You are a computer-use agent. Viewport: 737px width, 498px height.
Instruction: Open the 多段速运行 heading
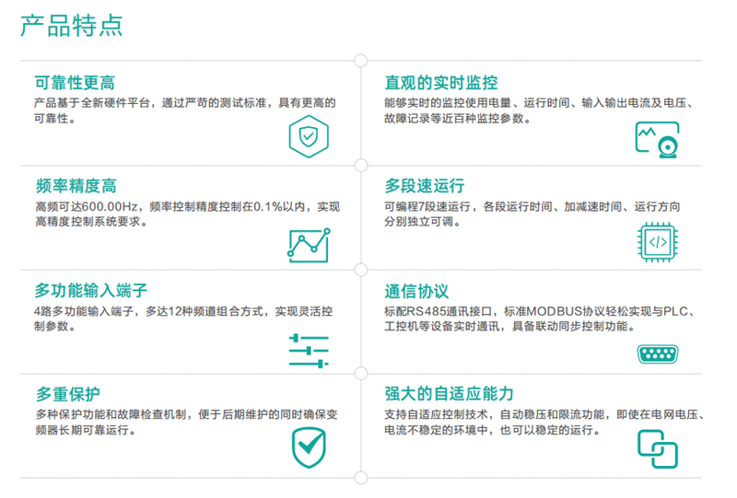[x=424, y=186]
